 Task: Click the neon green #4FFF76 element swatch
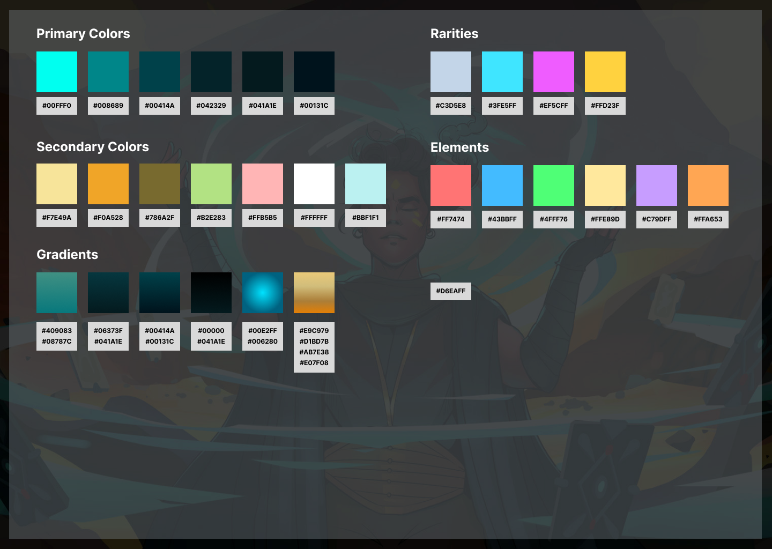(x=554, y=186)
